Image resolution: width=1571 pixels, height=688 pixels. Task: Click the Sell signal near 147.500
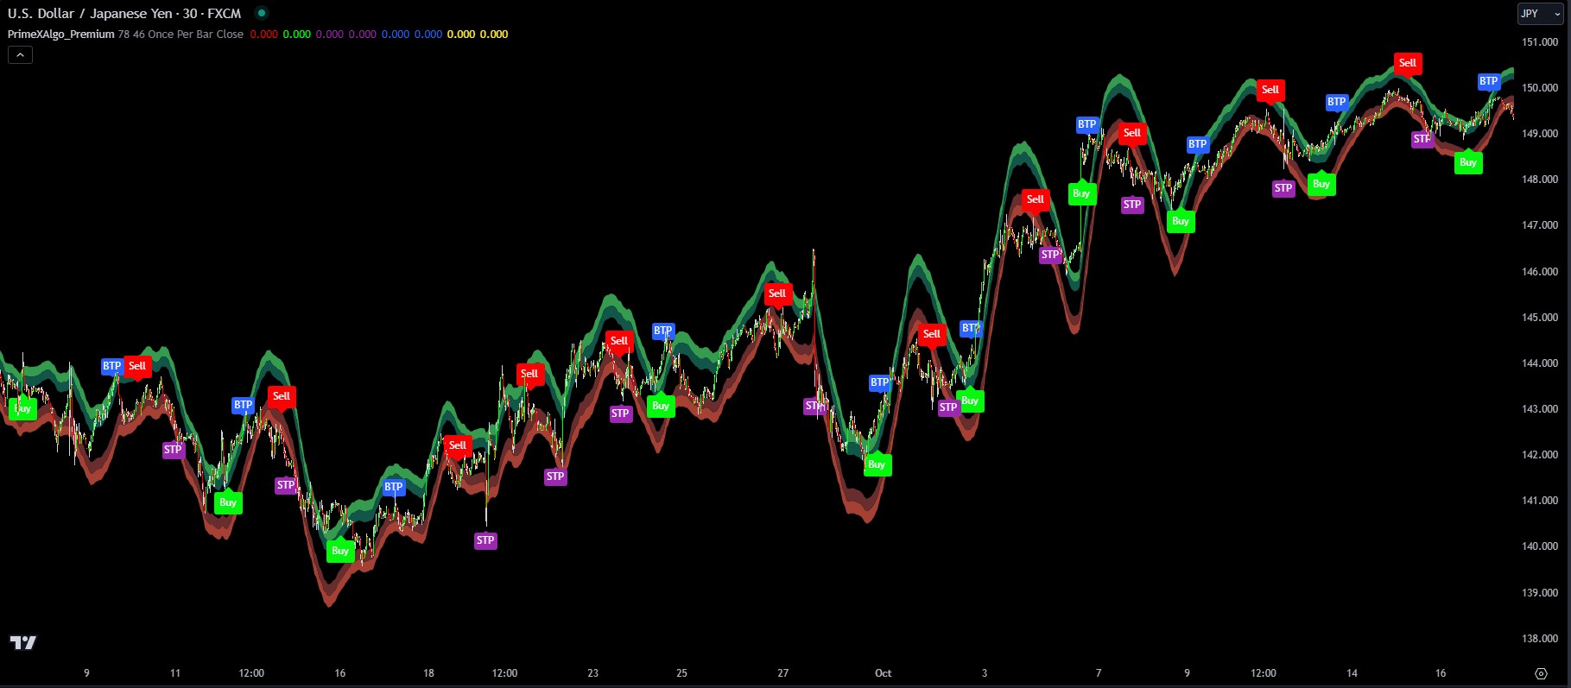pos(1036,199)
